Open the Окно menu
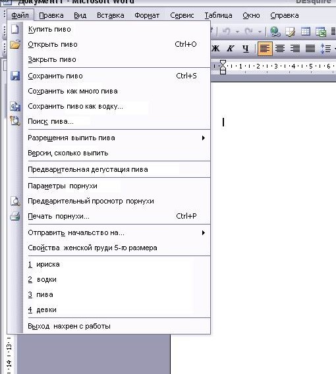The width and height of the screenshot is (336, 374). click(x=251, y=15)
